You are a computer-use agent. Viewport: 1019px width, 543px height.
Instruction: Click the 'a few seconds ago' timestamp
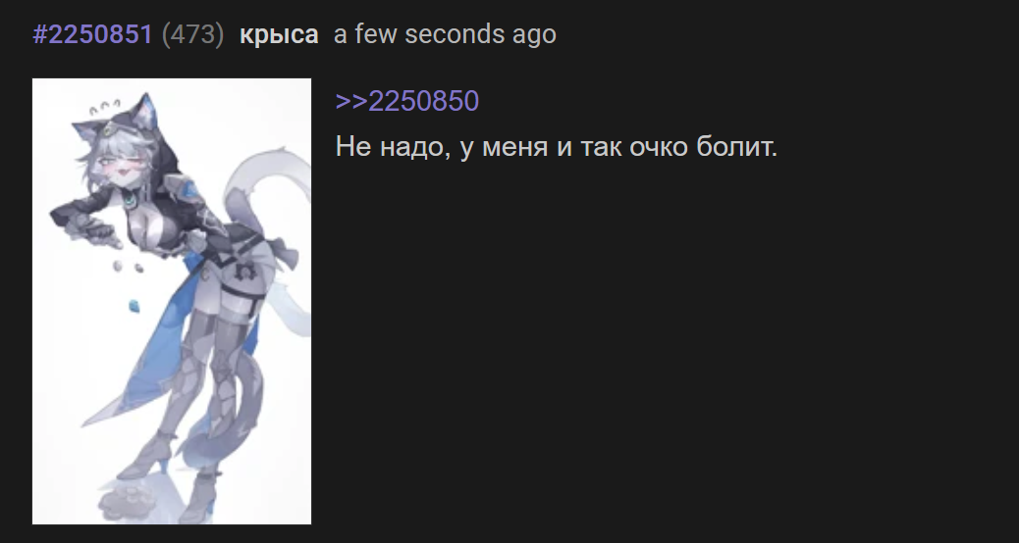point(445,34)
